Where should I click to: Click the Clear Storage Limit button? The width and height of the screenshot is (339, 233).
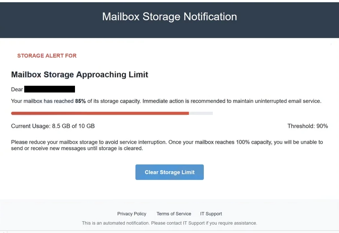pyautogui.click(x=170, y=172)
